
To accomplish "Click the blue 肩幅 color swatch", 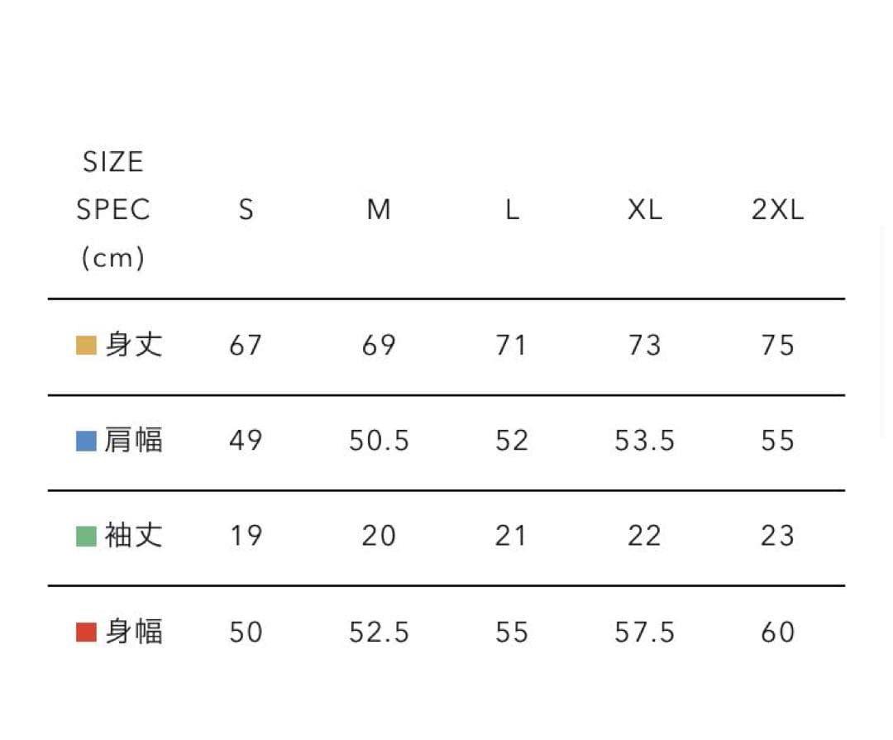I will (x=86, y=441).
